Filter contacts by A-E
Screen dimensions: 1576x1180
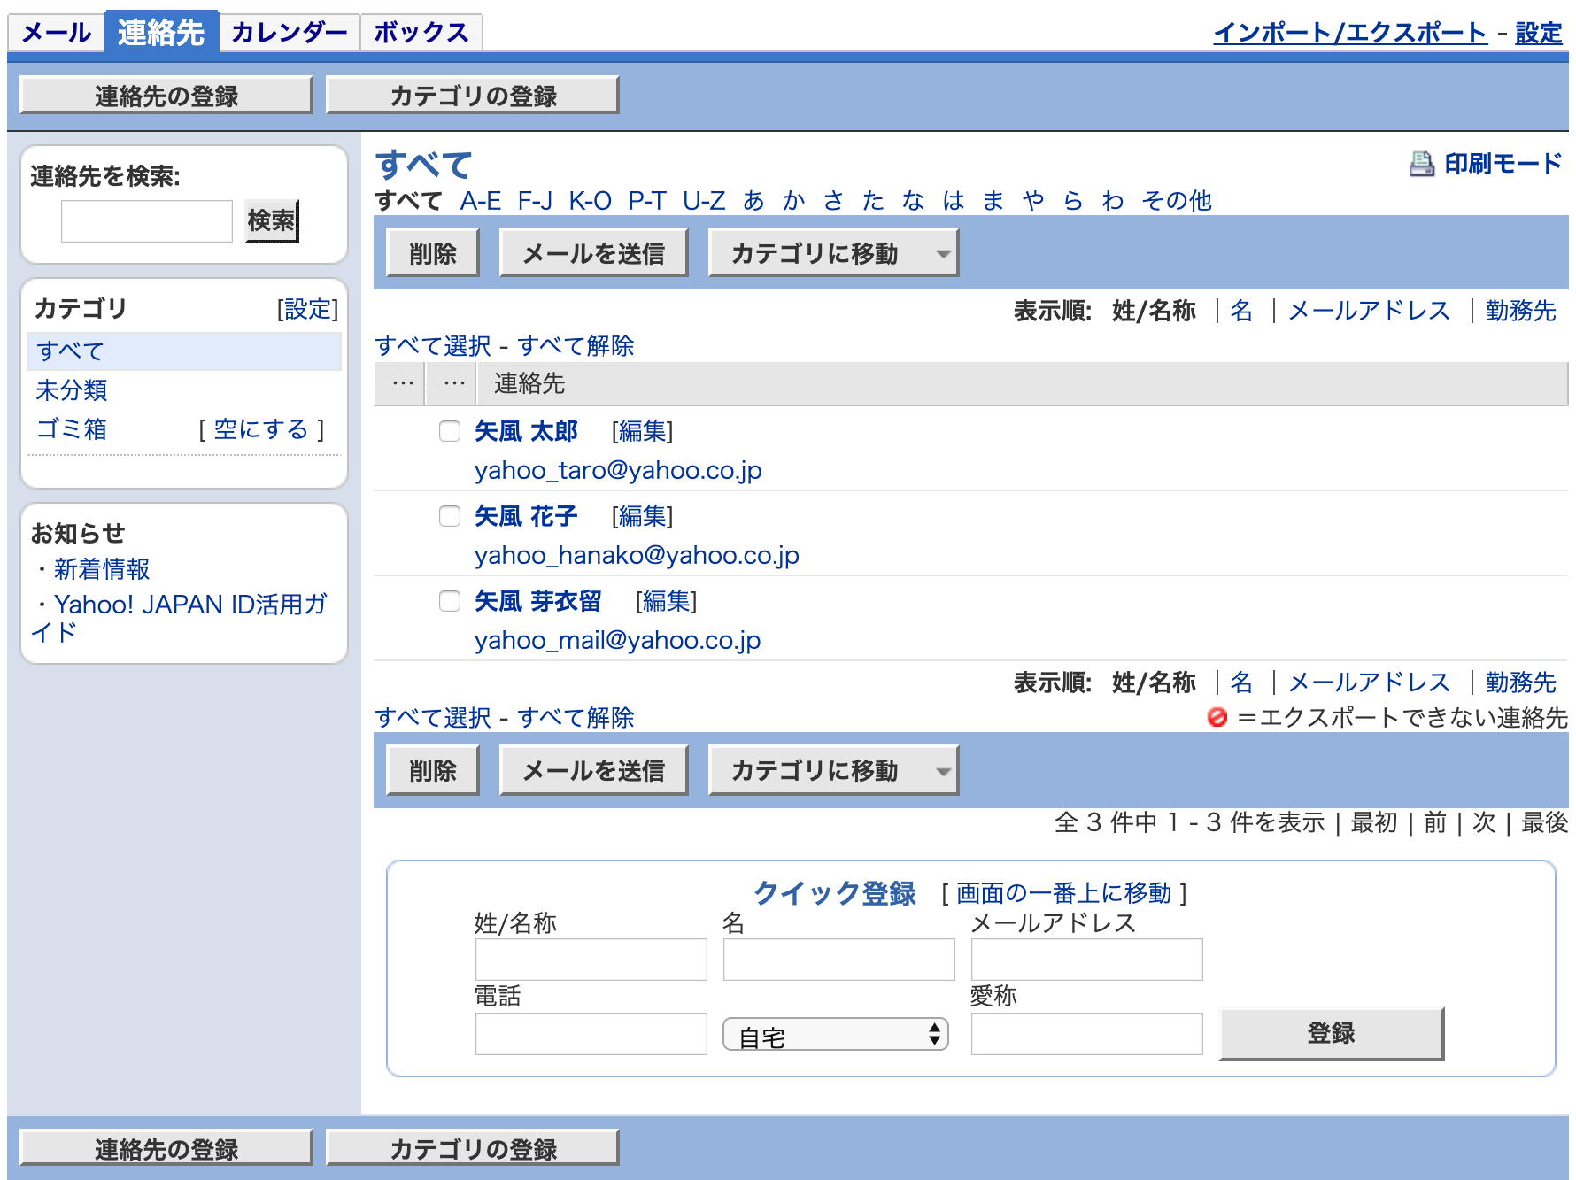pyautogui.click(x=481, y=201)
